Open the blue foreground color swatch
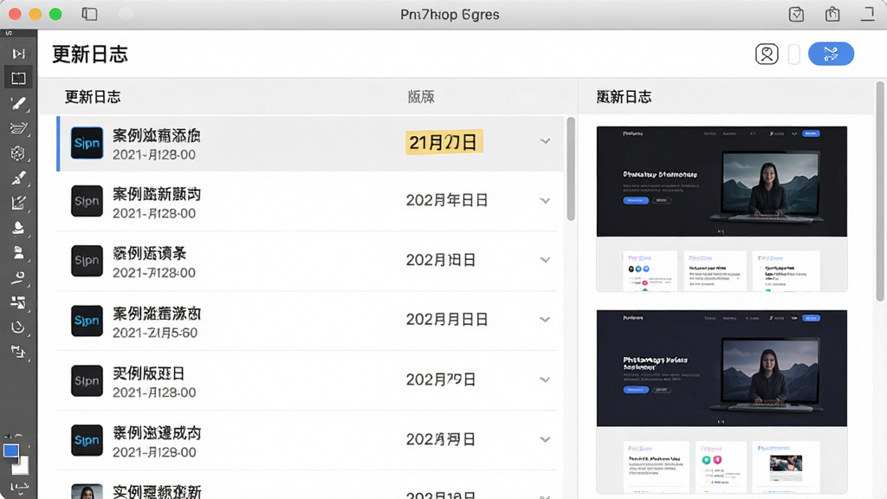Screen dimensions: 887x499 pos(10,450)
